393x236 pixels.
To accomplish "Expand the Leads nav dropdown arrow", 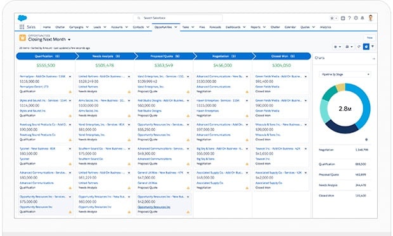I will point(105,27).
